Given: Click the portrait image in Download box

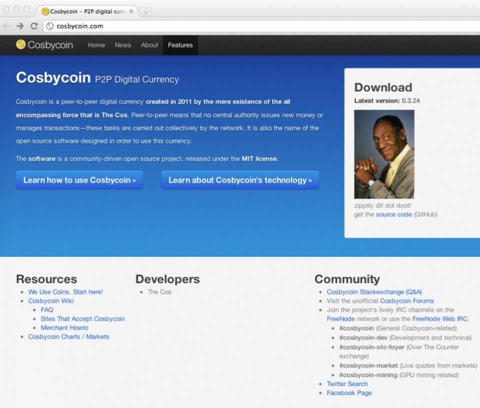Looking at the screenshot, I should click(384, 154).
